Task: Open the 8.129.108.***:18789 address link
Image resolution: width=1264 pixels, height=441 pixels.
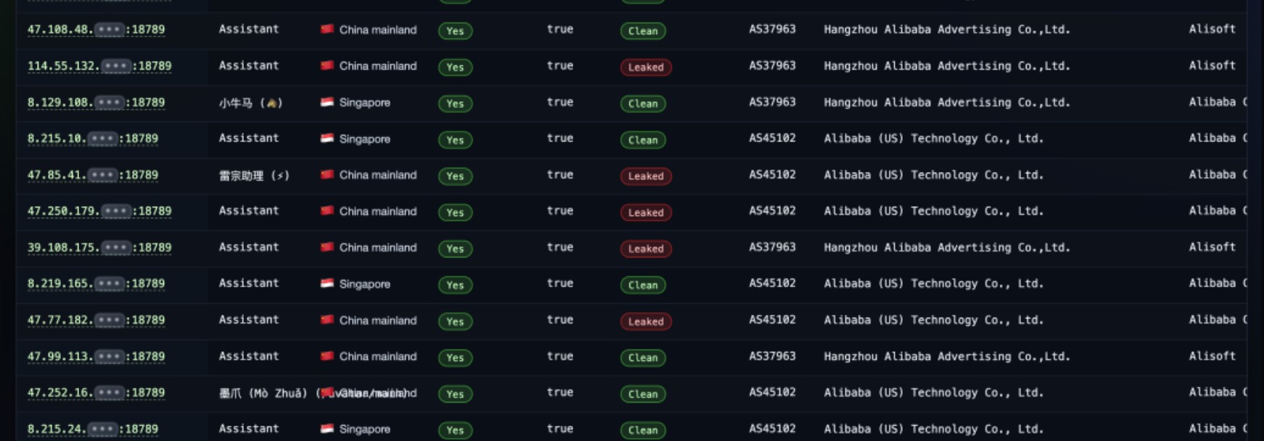Action: point(96,102)
